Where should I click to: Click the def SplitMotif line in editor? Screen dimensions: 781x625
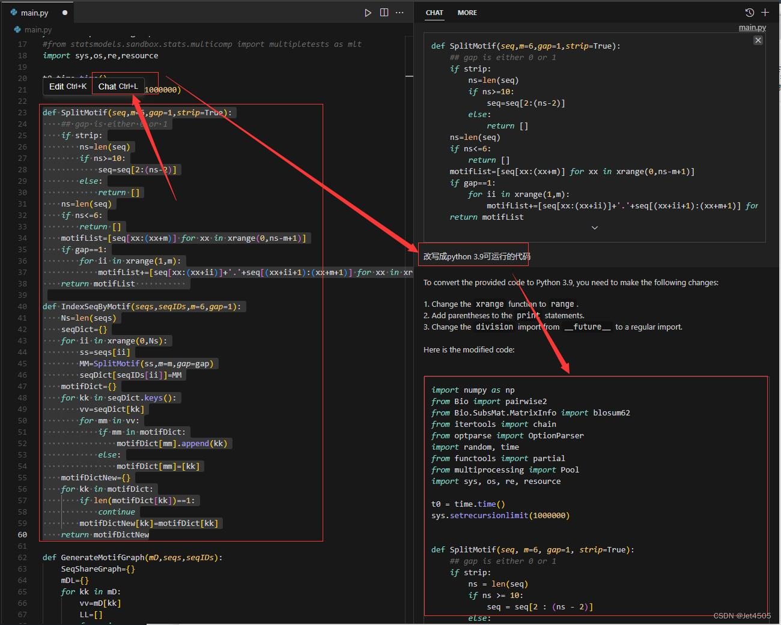137,112
